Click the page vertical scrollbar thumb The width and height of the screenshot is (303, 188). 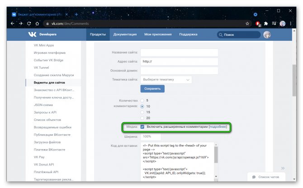[294, 80]
